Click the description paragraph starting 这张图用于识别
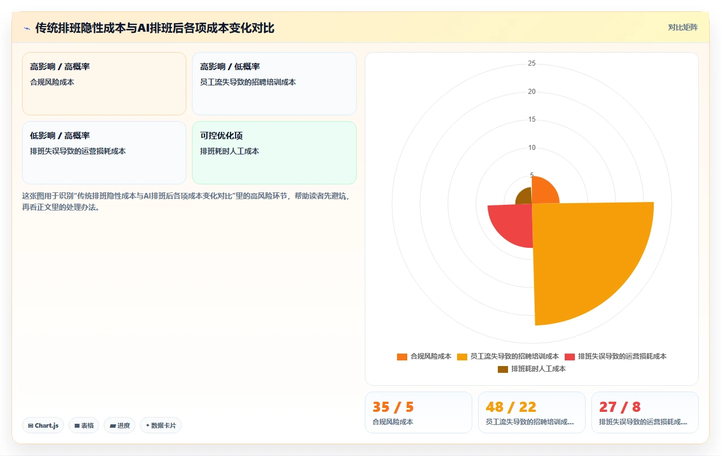Image resolution: width=721 pixels, height=456 pixels. tap(186, 201)
